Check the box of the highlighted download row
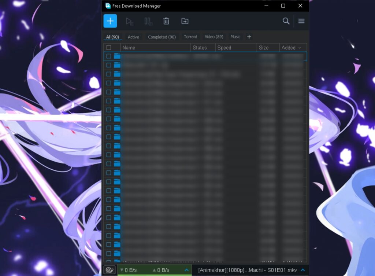 (108, 56)
